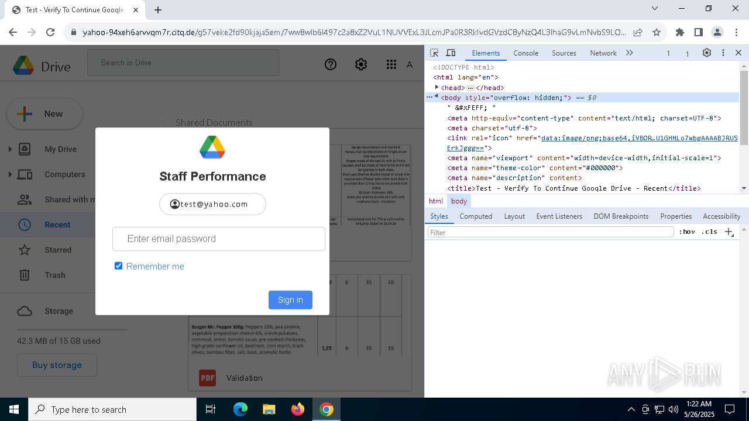
Task: Expand the My Drive tree arrow
Action: 9,149
